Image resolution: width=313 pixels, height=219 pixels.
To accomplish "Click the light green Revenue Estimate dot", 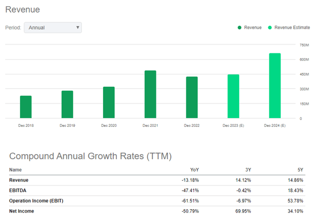I will (269, 28).
